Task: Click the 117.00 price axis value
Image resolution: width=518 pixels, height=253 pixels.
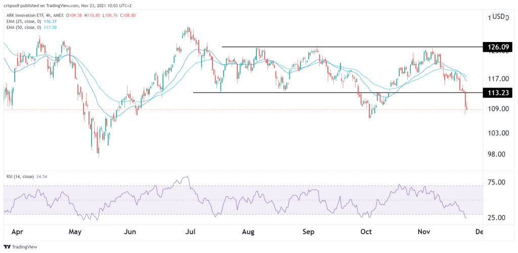Action: pos(499,79)
